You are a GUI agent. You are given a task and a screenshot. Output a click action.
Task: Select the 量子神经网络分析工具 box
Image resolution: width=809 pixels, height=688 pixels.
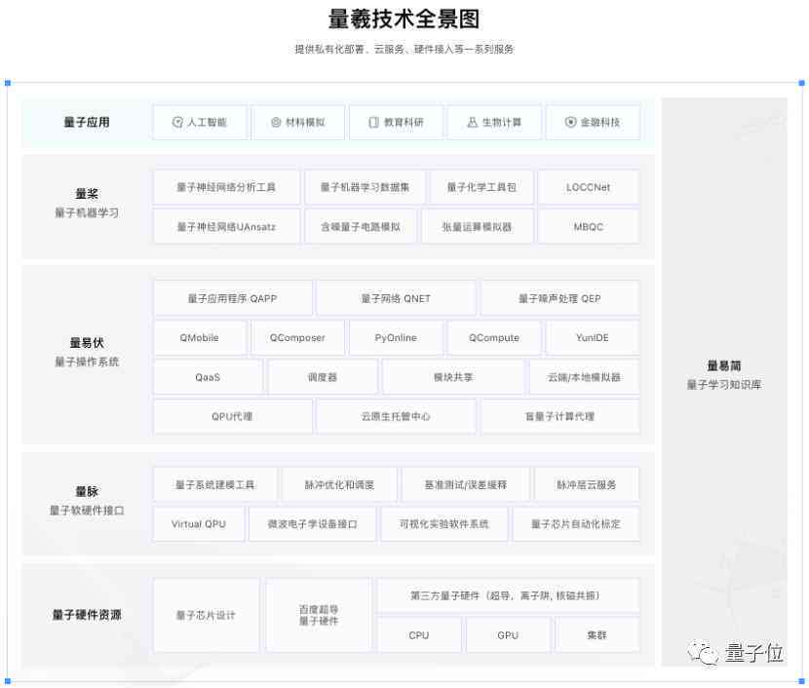tap(226, 187)
